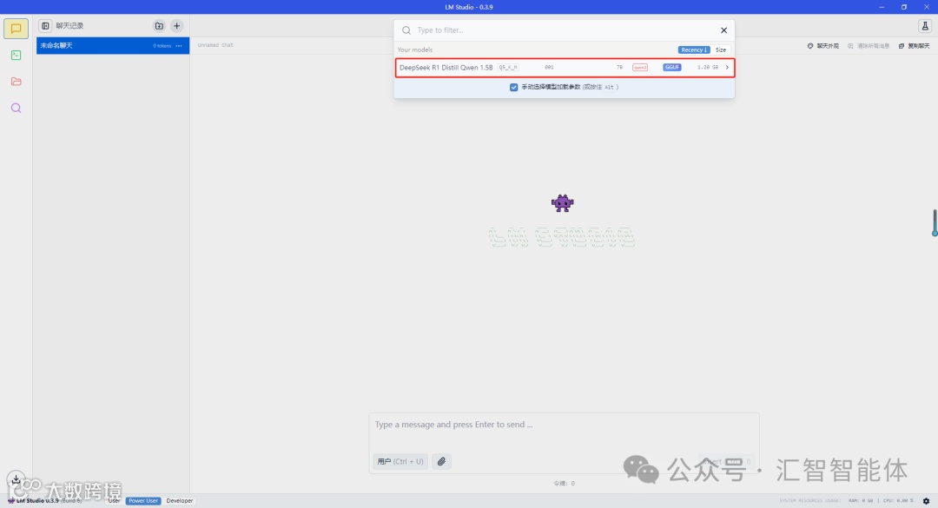Open the Discover search icon in sidebar
938x508 pixels.
pos(17,109)
